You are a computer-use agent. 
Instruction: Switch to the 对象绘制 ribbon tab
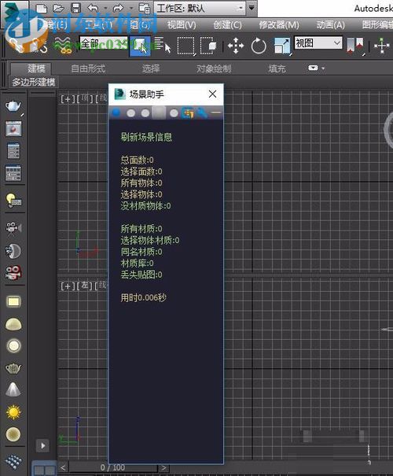(214, 68)
